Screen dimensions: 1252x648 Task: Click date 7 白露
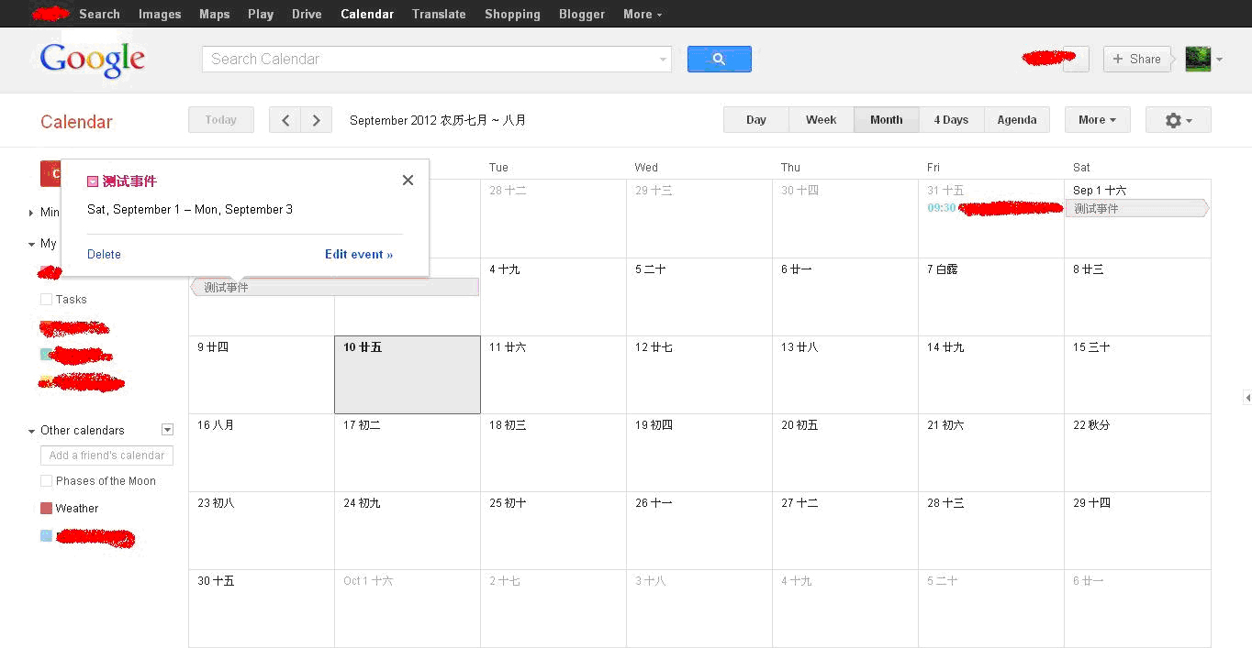[x=943, y=269]
